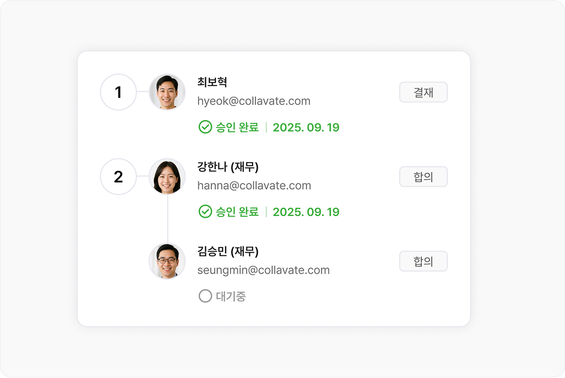Click the 2025. 09. 19 date under 강한나
Viewport: 565px width, 378px height.
pyautogui.click(x=306, y=212)
